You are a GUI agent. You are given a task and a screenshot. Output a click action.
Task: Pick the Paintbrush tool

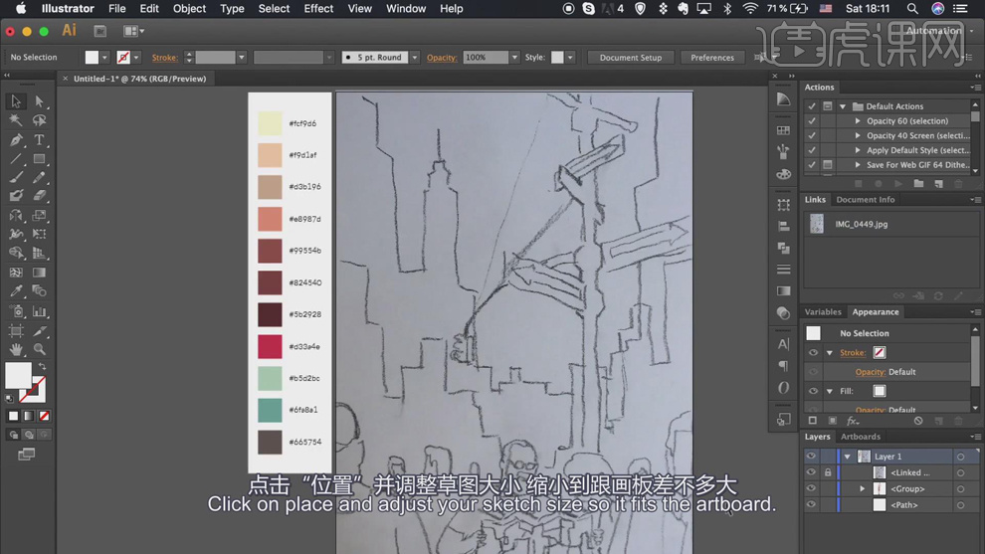(16, 178)
